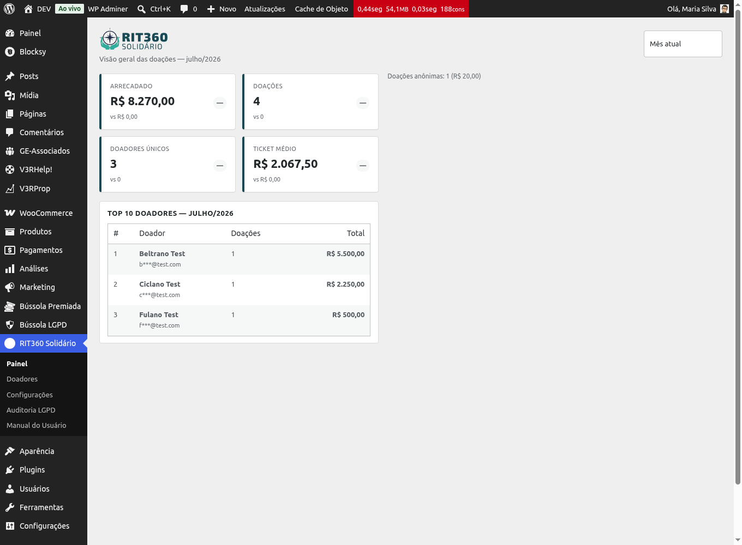Click the scrollbar down arrow
Viewport: 742px width, 545px height.
click(738, 541)
